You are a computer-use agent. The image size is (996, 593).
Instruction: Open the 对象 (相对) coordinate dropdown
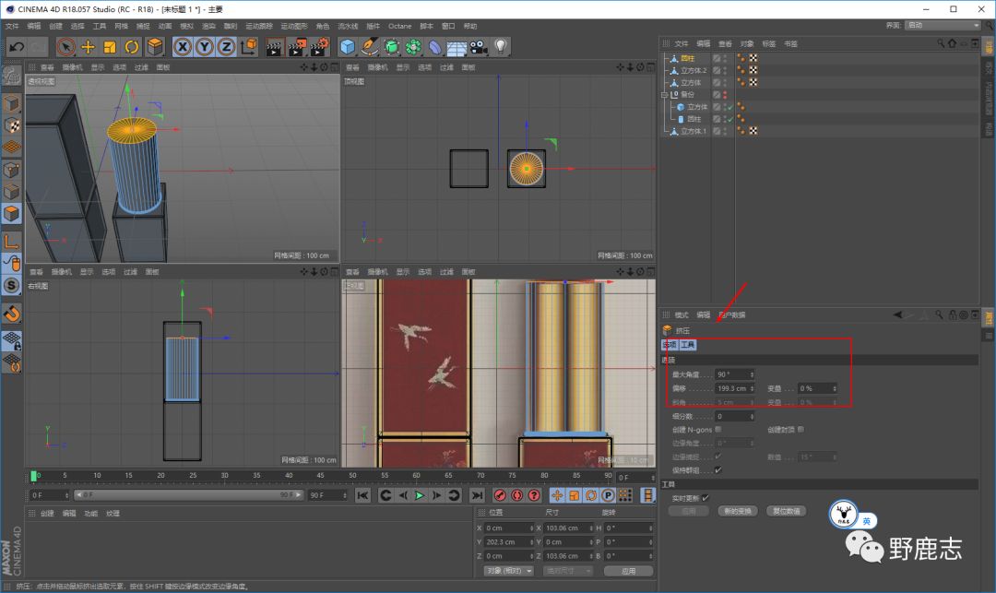pos(509,571)
